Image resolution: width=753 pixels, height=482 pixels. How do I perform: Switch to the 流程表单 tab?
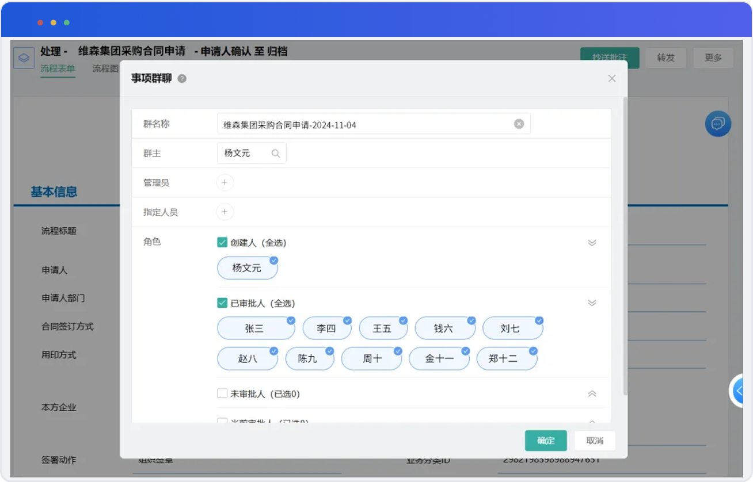(58, 68)
